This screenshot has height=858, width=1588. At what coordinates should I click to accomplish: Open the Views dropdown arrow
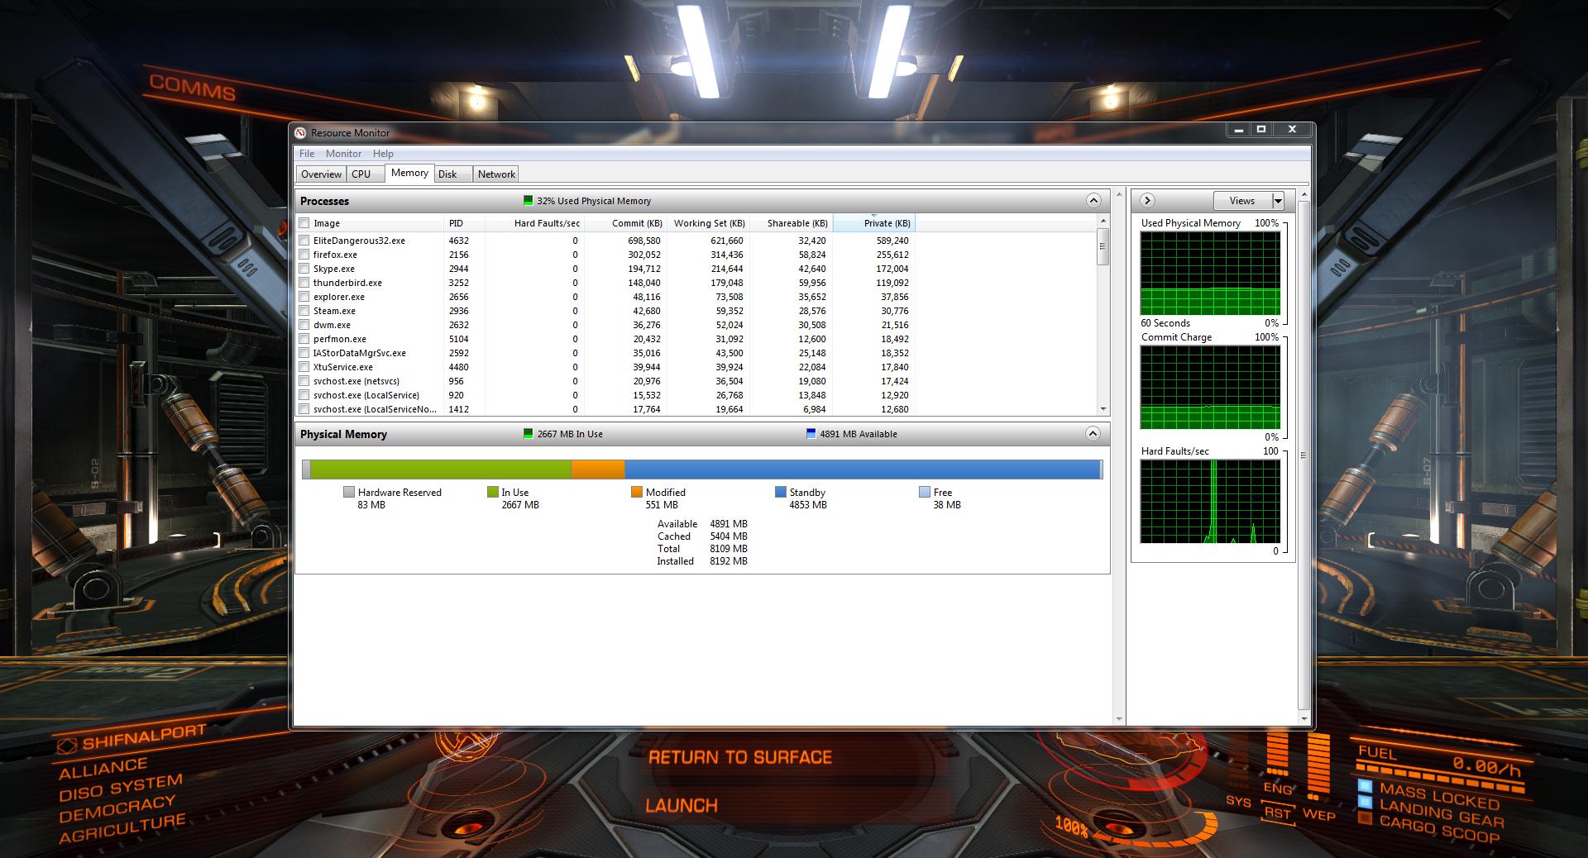(x=1278, y=201)
